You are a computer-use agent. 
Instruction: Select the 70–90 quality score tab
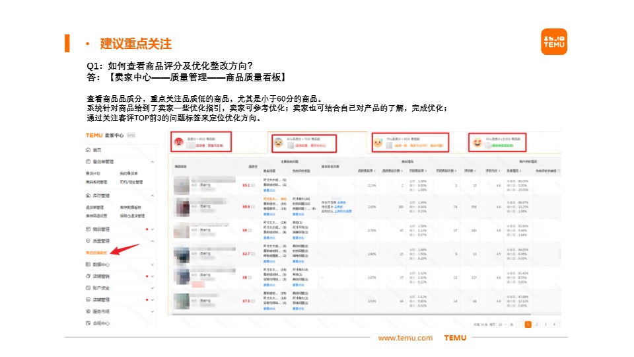click(x=410, y=143)
